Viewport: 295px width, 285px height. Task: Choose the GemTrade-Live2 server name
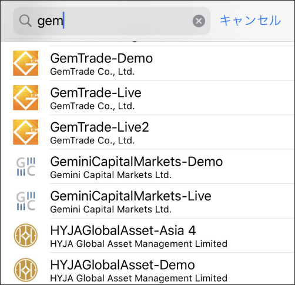click(99, 128)
